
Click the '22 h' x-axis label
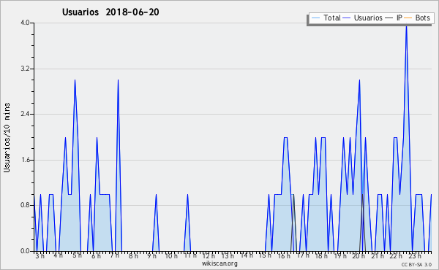click(x=396, y=256)
